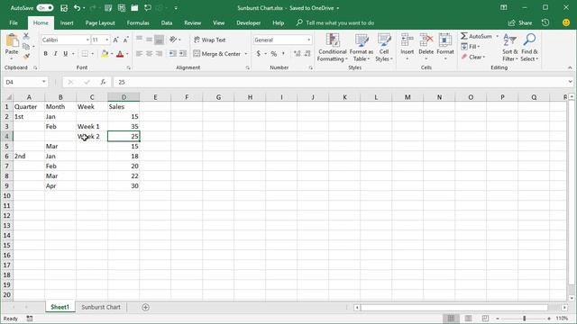Center text horizontally
The width and height of the screenshot is (577, 324).
pos(149,54)
